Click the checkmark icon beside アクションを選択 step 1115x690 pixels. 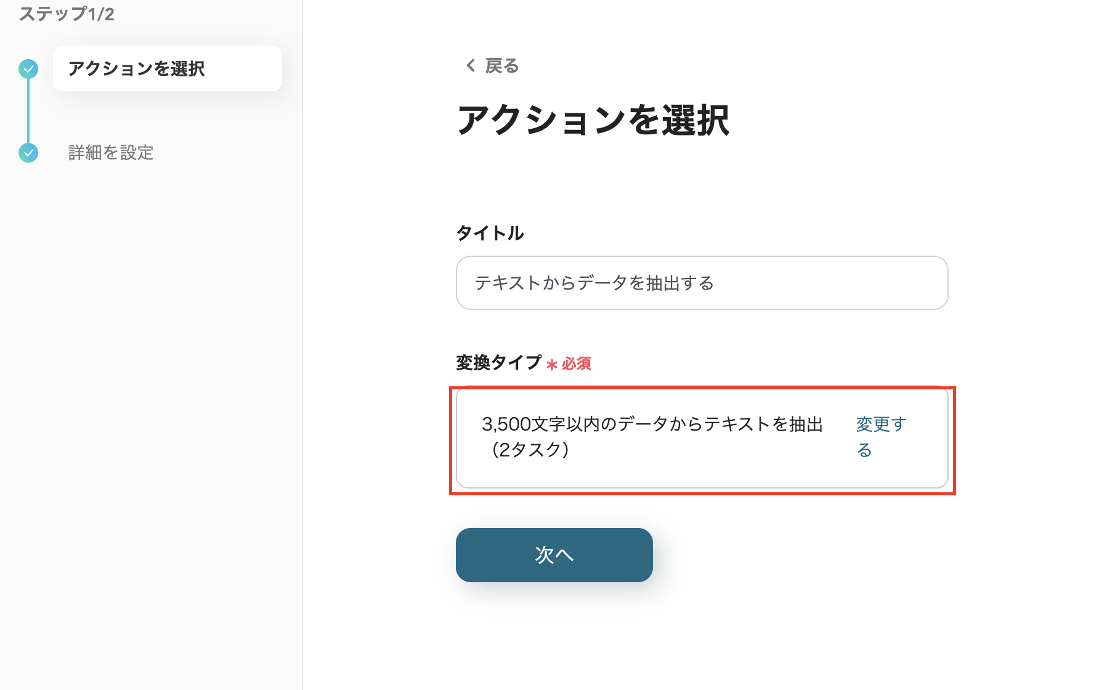pyautogui.click(x=28, y=69)
